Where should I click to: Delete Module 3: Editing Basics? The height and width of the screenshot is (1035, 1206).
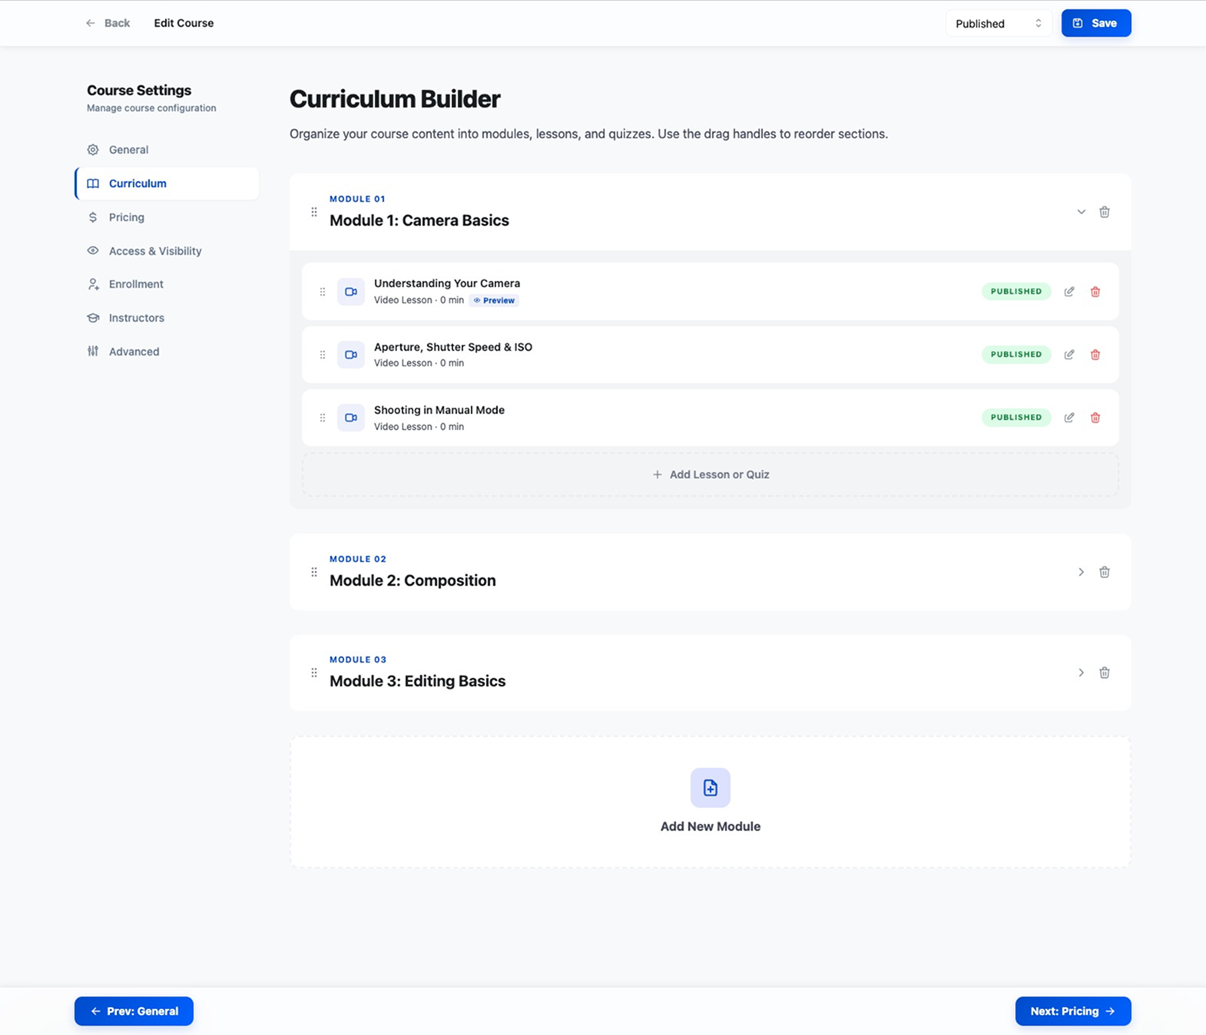point(1105,673)
